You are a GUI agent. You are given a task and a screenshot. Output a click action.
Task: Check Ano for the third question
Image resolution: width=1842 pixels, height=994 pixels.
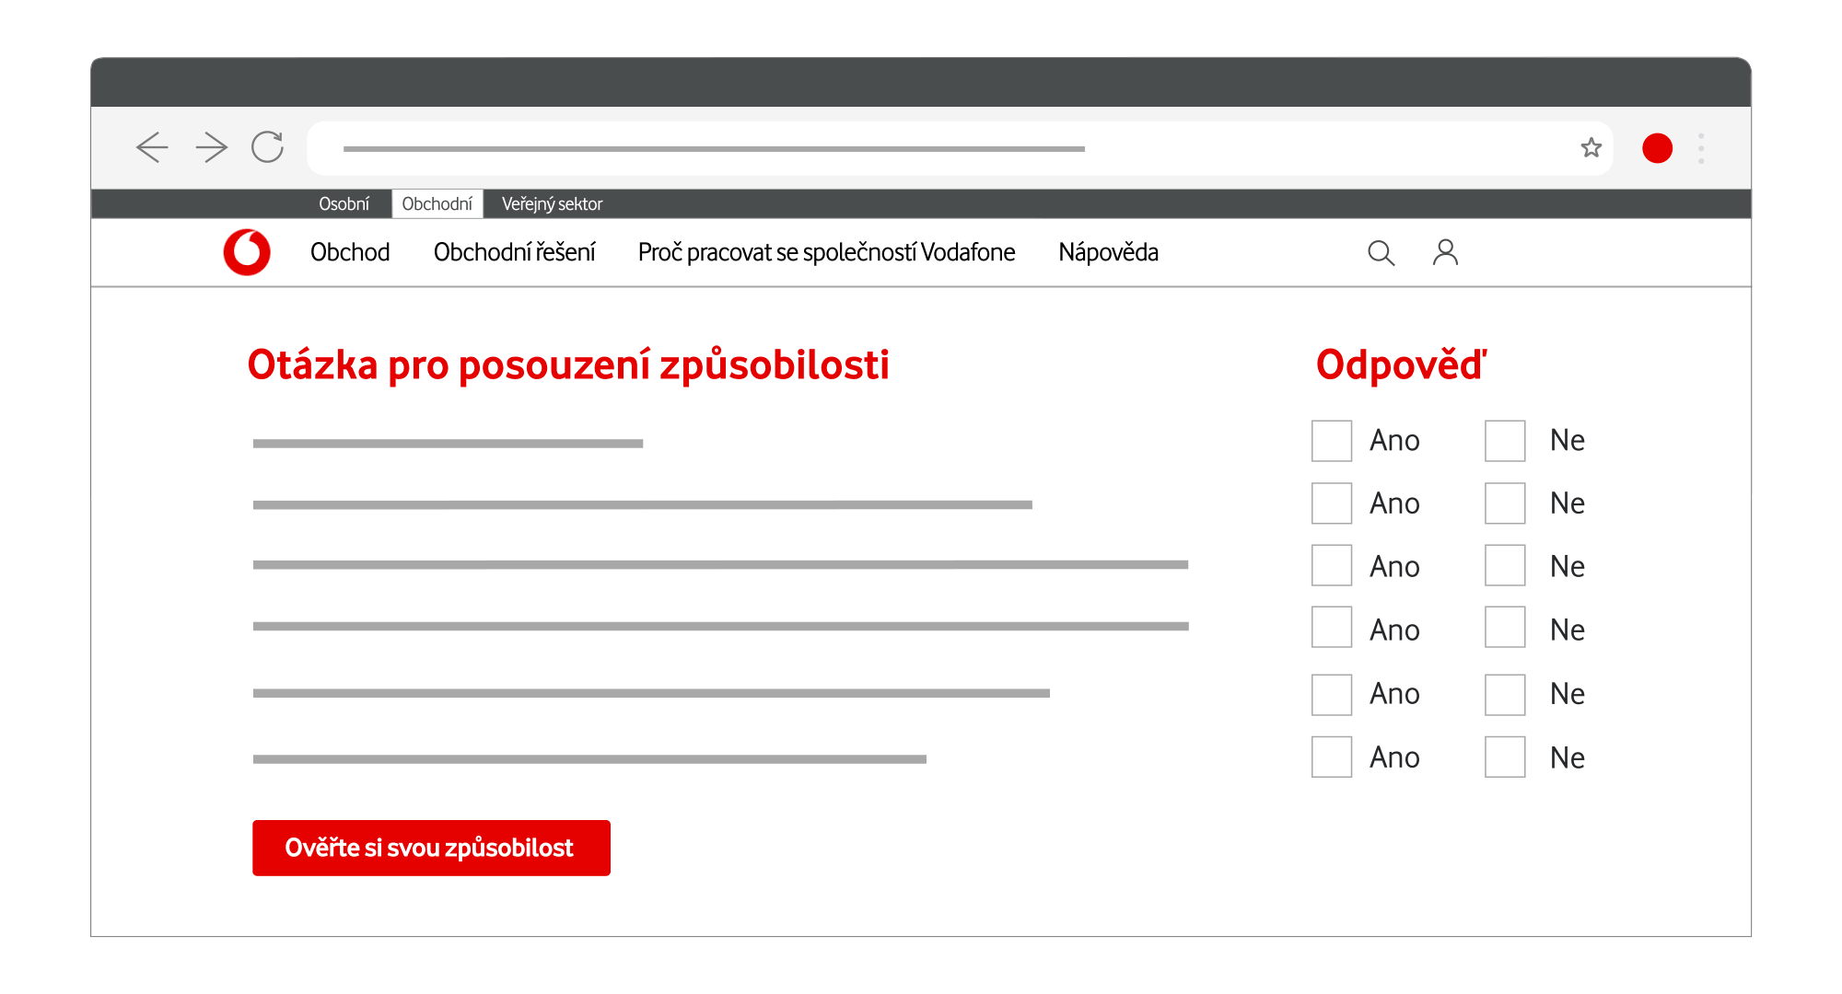[1332, 565]
